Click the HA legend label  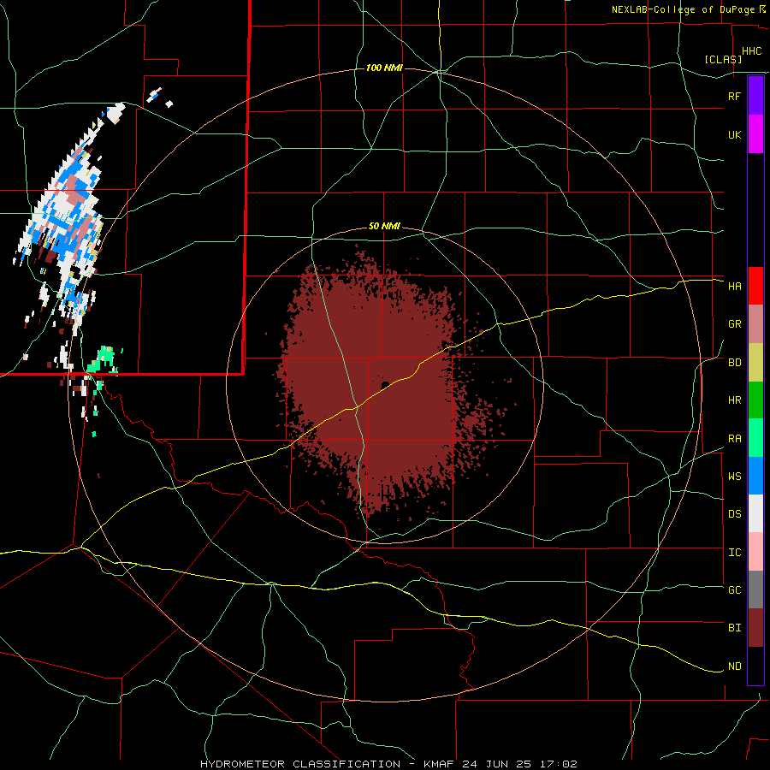click(734, 286)
